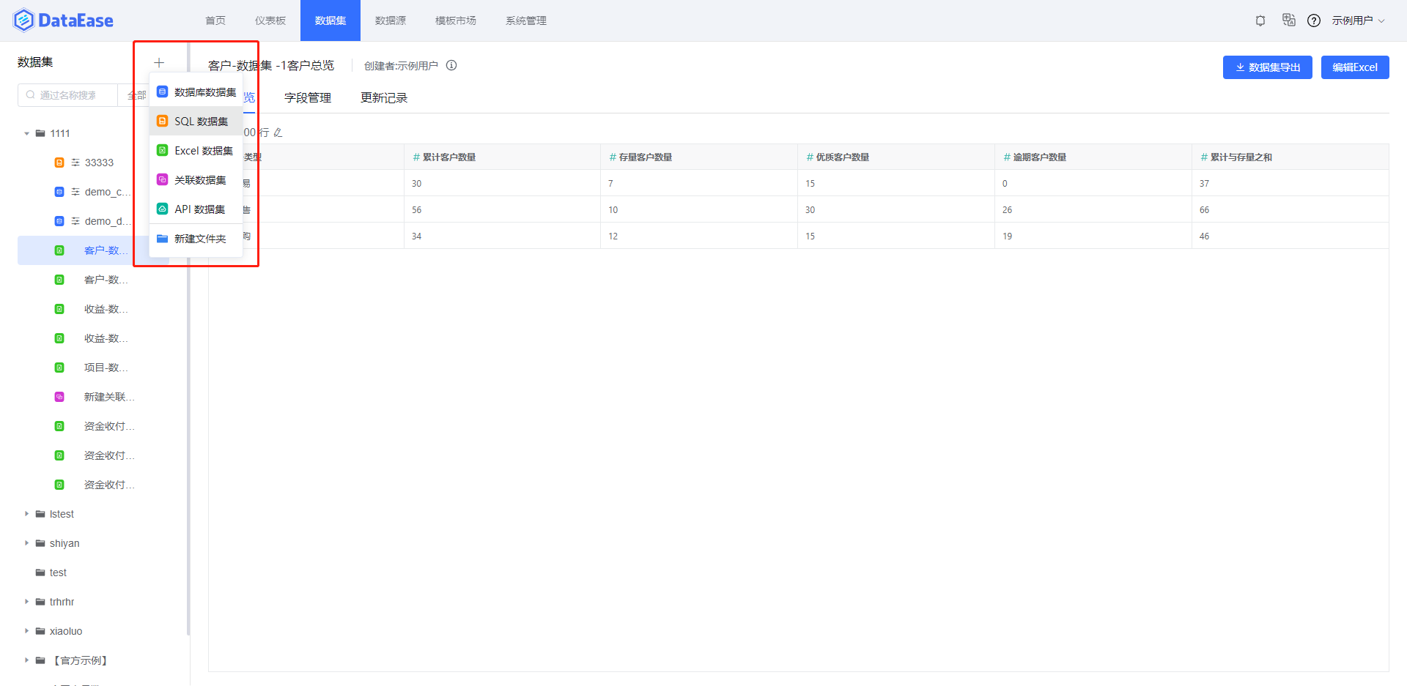Viewport: 1407px width, 686px height.
Task: Click the info icon beside 创建者:示例用户
Action: click(x=451, y=65)
